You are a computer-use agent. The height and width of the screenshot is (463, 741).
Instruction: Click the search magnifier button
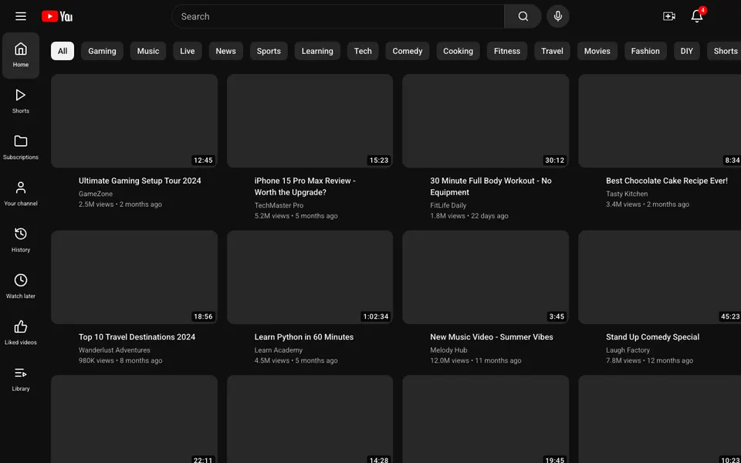coord(523,16)
